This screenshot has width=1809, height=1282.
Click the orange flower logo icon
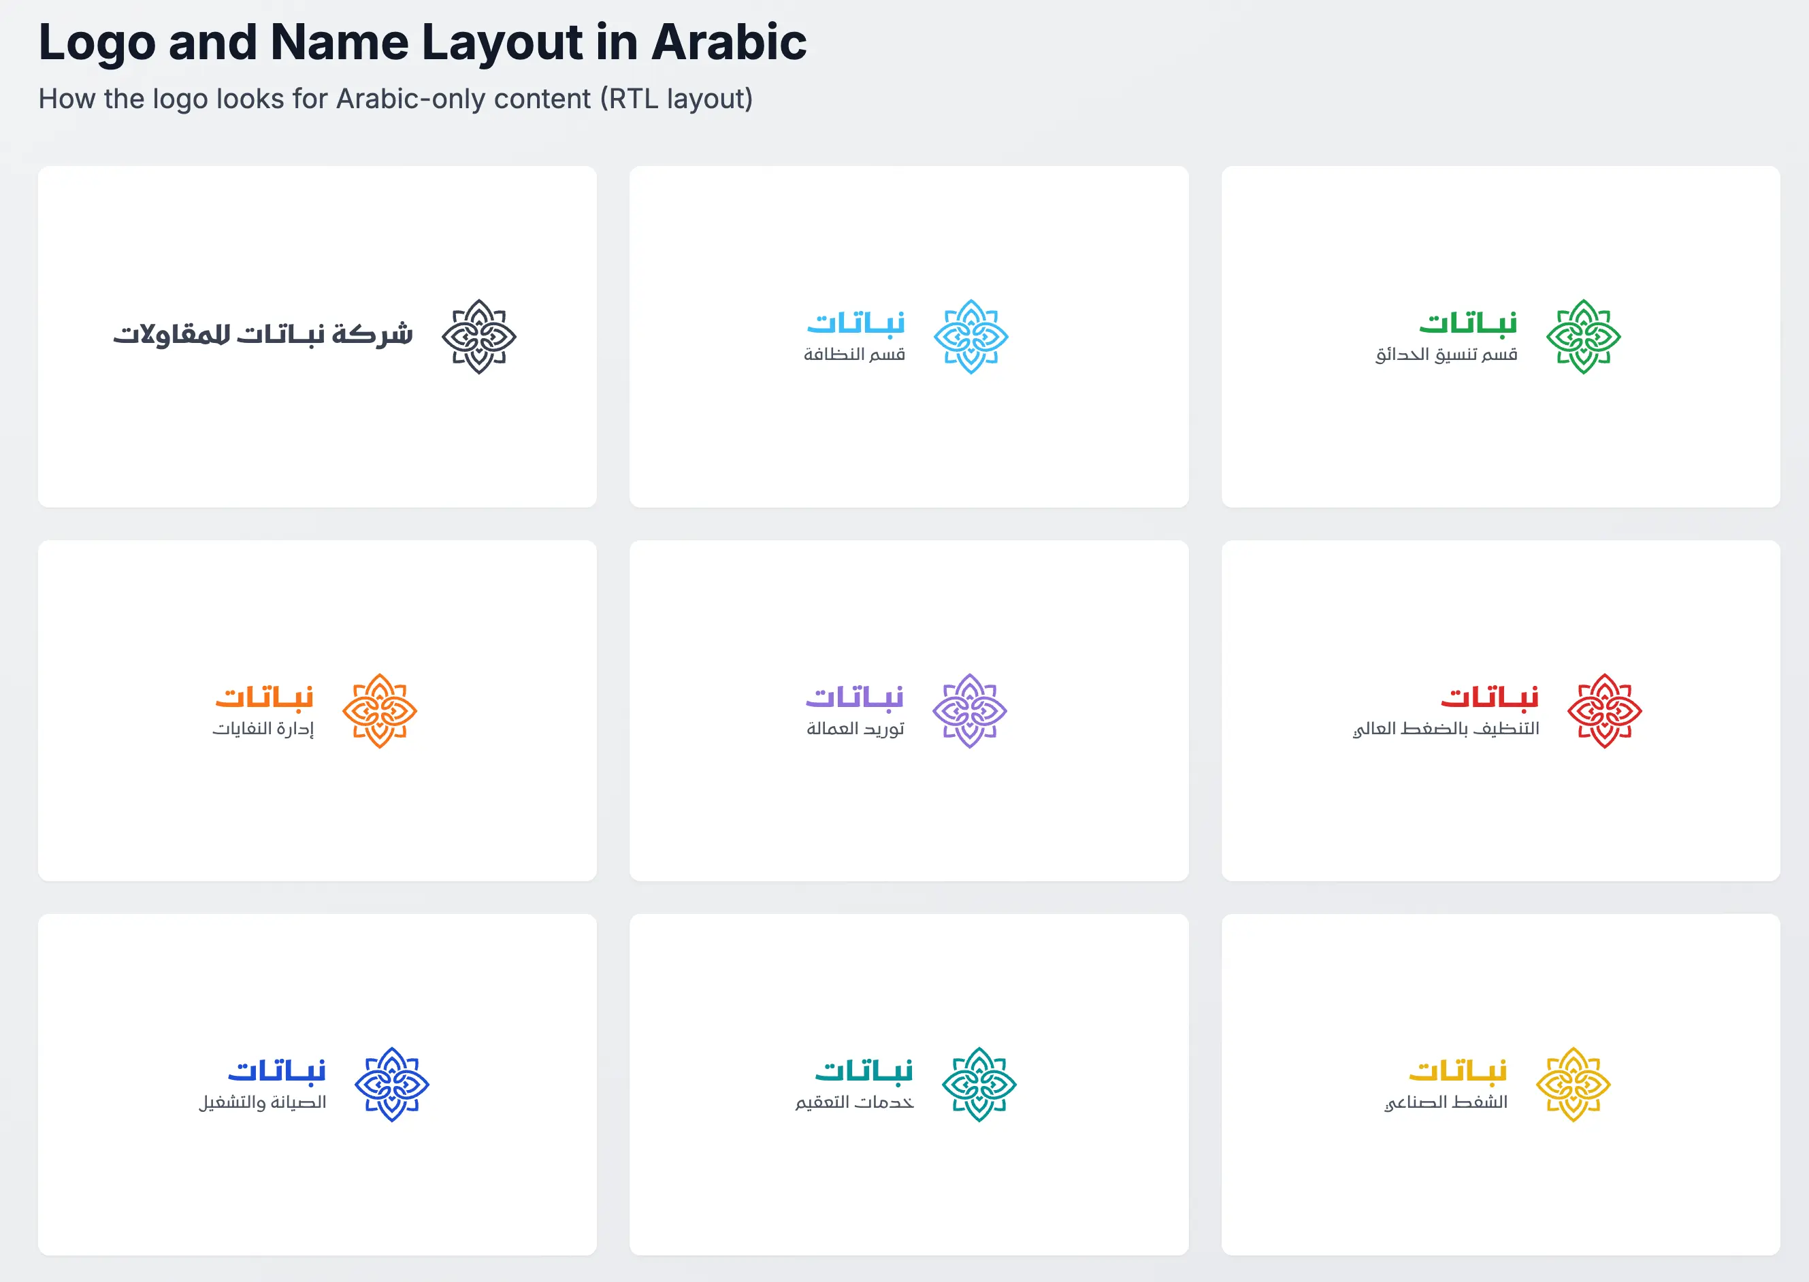pos(379,710)
